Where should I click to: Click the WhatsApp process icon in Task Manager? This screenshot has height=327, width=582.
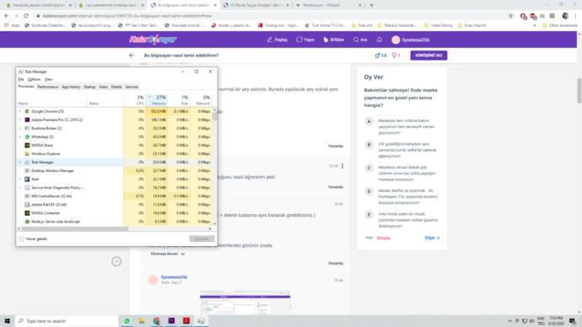pyautogui.click(x=27, y=137)
